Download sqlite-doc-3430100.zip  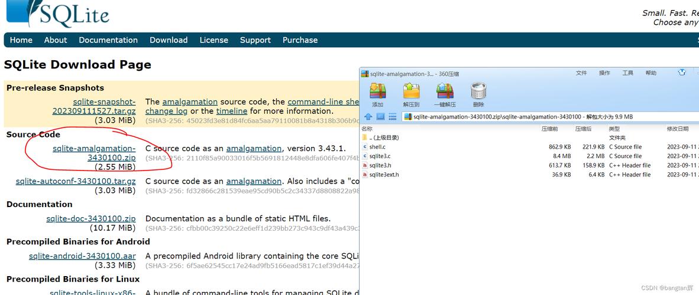click(91, 218)
